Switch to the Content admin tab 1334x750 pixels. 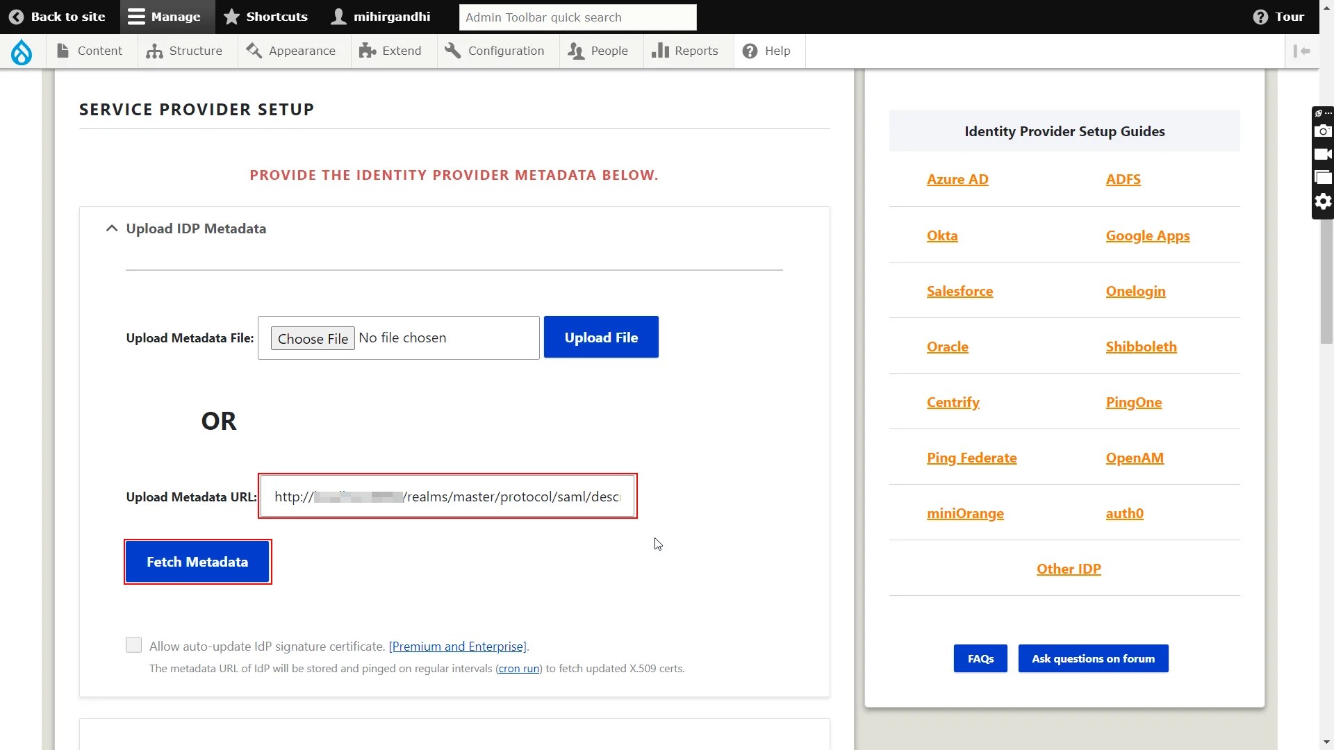coord(90,50)
